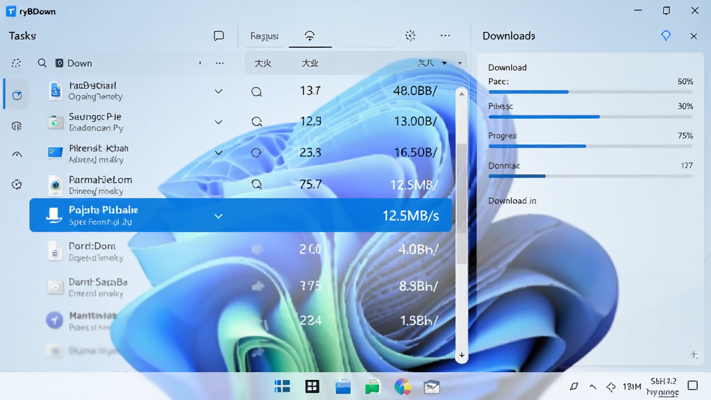711x400 pixels.
Task: Close the Downloads panel
Action: click(694, 36)
